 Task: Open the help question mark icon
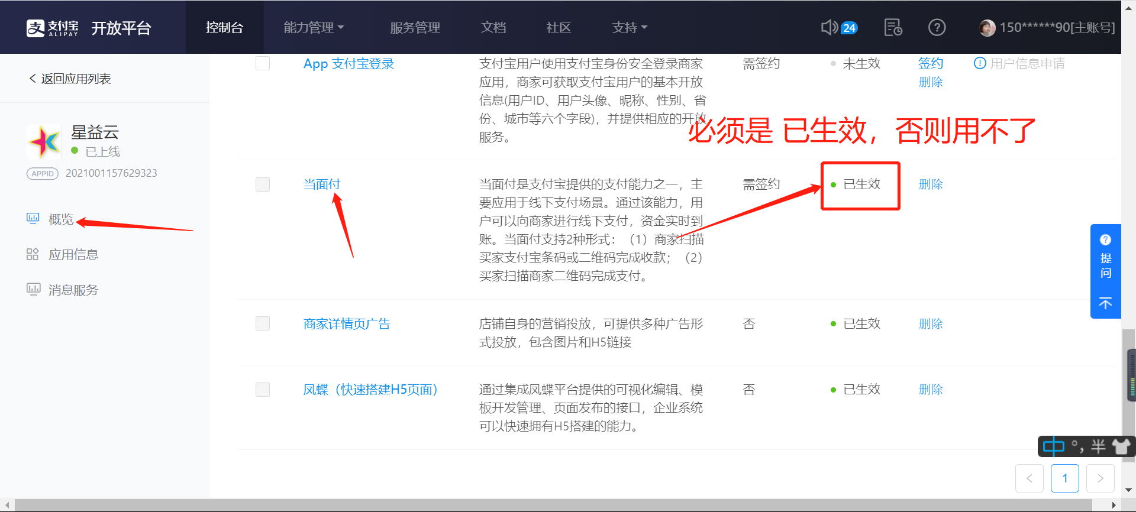coord(937,27)
